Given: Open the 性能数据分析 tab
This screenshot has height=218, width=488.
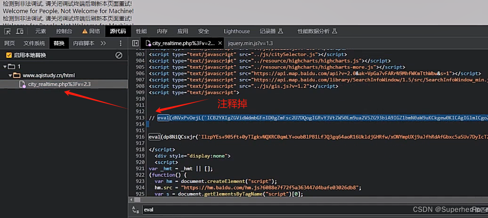Looking at the screenshot, I should (317, 31).
